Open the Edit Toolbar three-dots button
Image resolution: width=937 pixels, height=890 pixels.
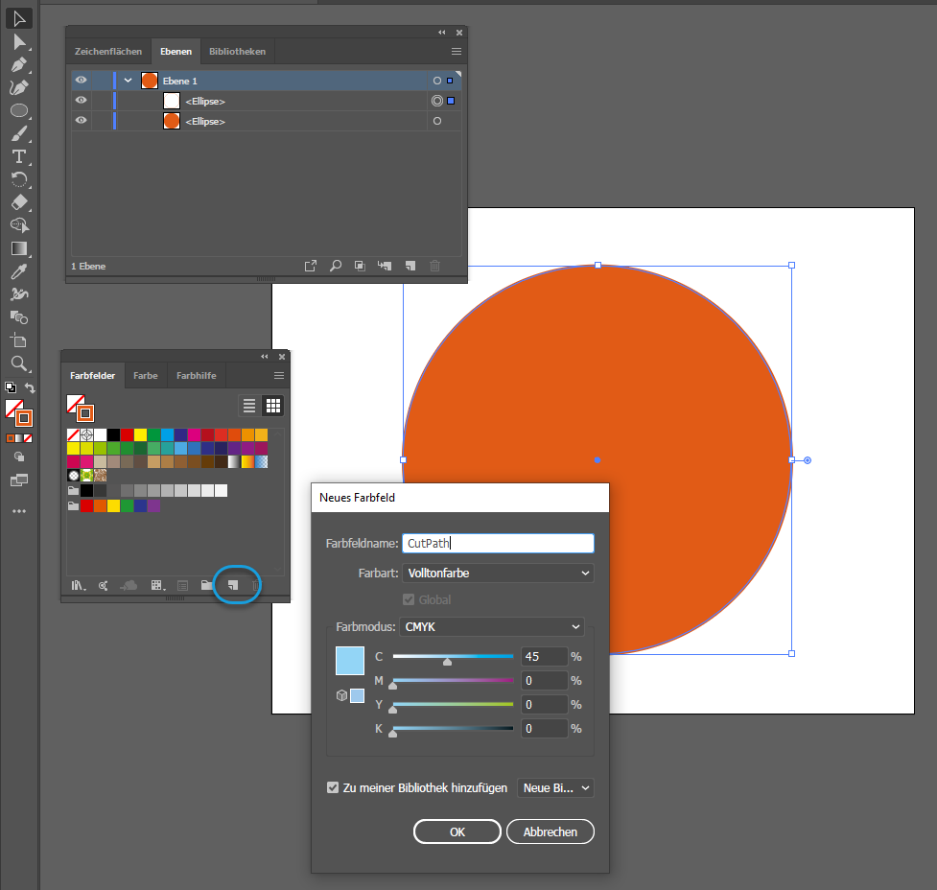(19, 511)
